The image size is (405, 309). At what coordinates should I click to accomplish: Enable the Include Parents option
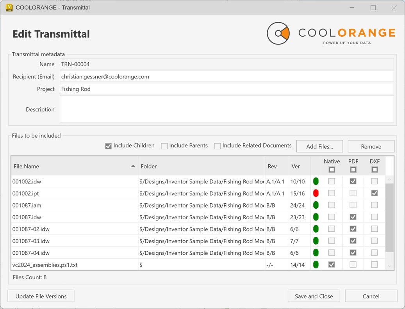[x=164, y=146]
